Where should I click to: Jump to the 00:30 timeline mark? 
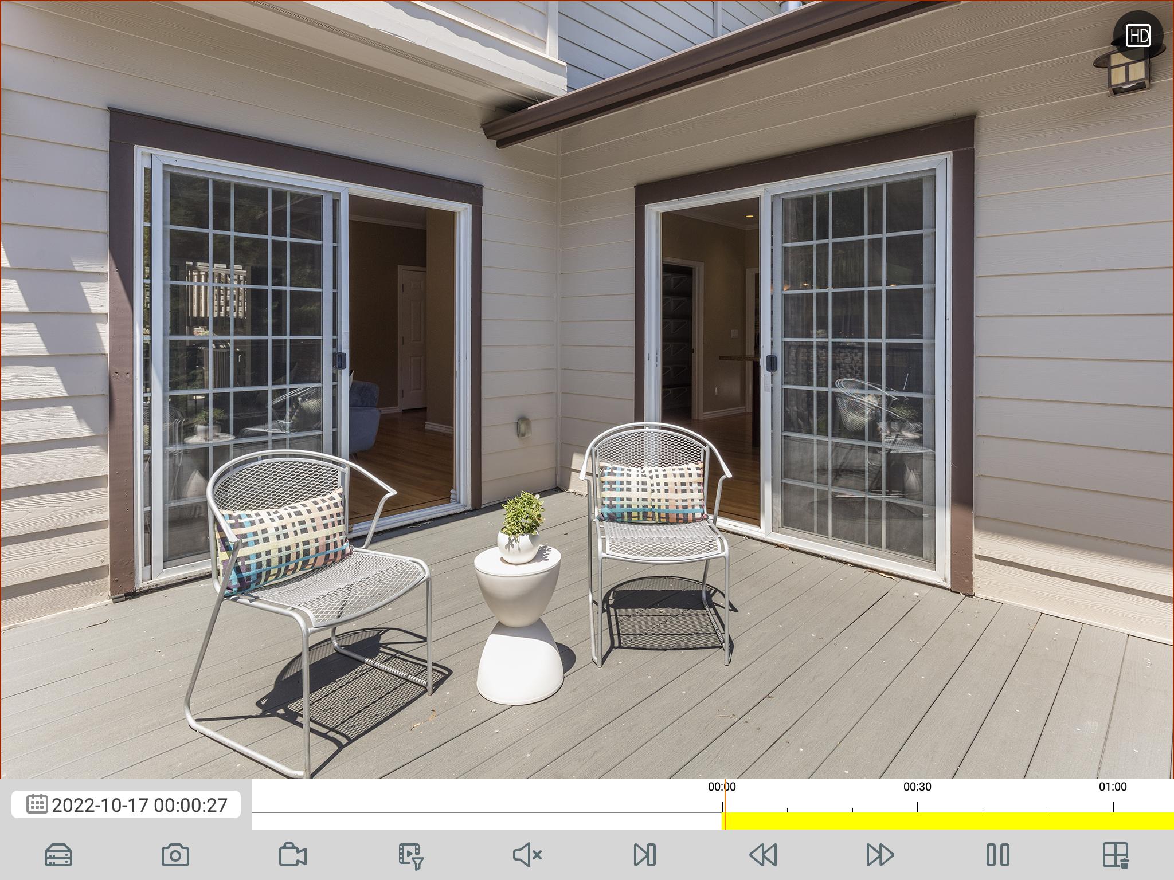click(917, 787)
